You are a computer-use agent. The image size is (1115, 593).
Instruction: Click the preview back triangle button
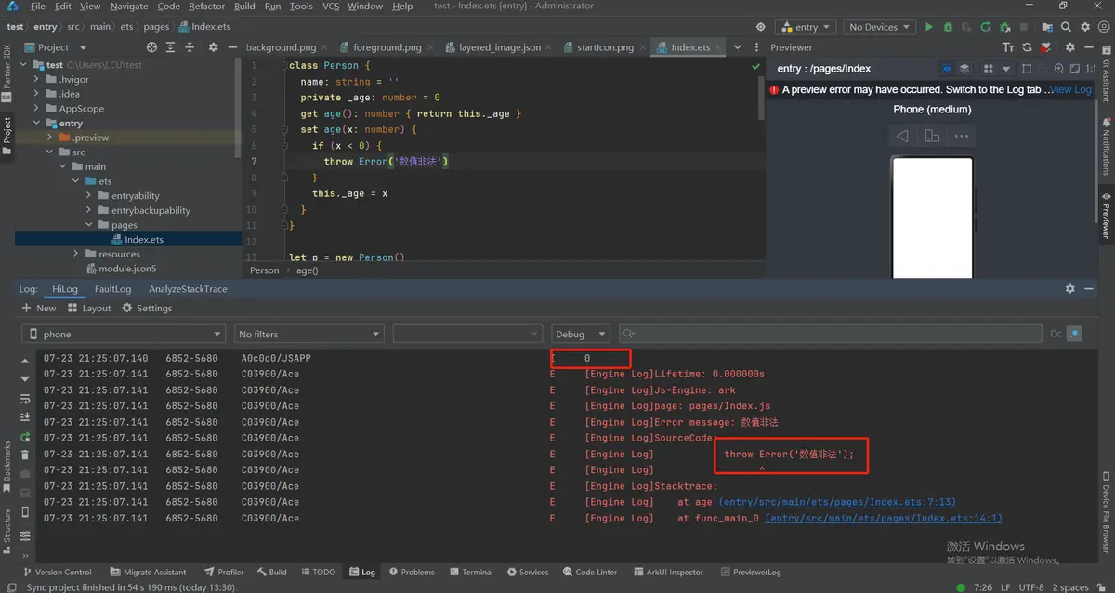pyautogui.click(x=902, y=137)
